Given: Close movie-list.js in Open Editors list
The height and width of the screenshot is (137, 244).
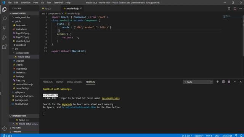Looking at the screenshot, I should [13, 124].
